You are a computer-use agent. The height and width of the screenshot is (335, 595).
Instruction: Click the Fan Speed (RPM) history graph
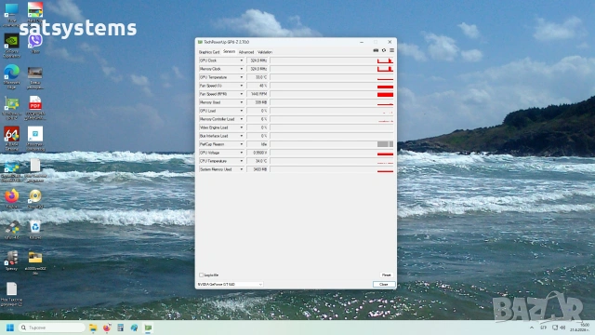pyautogui.click(x=332, y=94)
